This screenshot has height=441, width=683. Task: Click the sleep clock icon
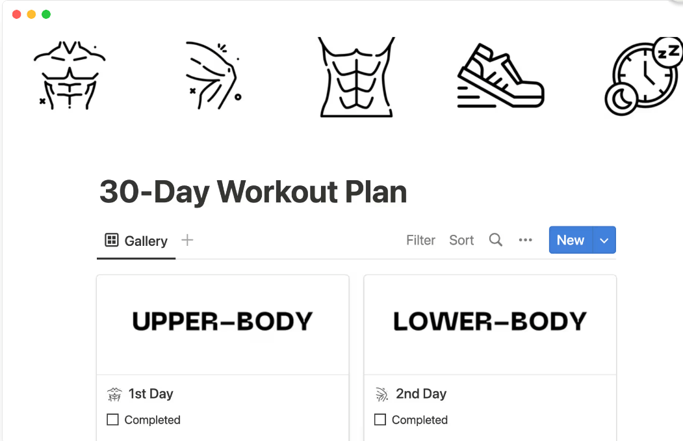pos(644,77)
